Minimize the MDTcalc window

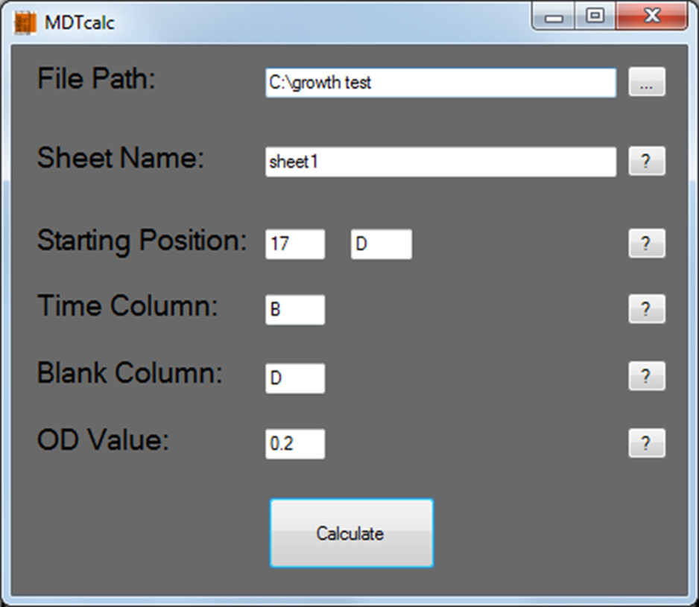554,16
